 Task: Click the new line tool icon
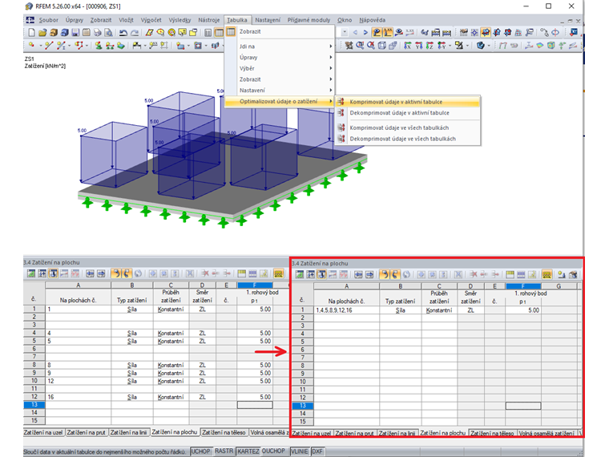click(x=49, y=46)
